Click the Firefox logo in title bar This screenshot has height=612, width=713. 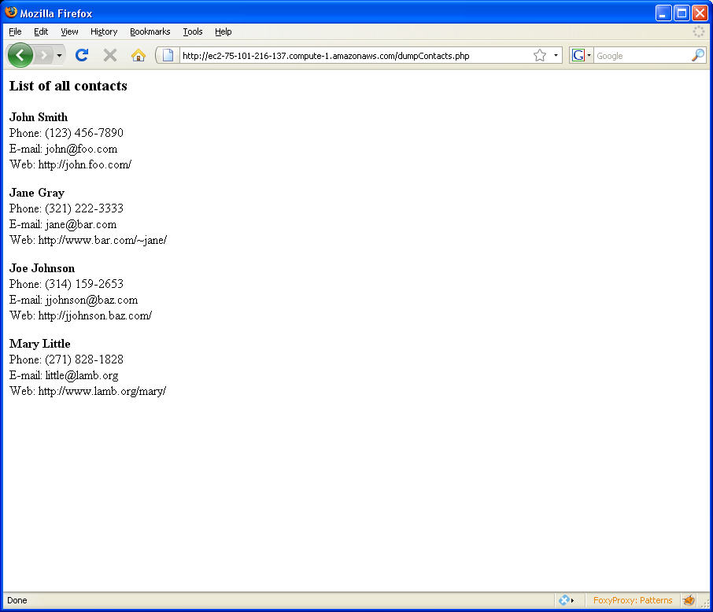11,13
